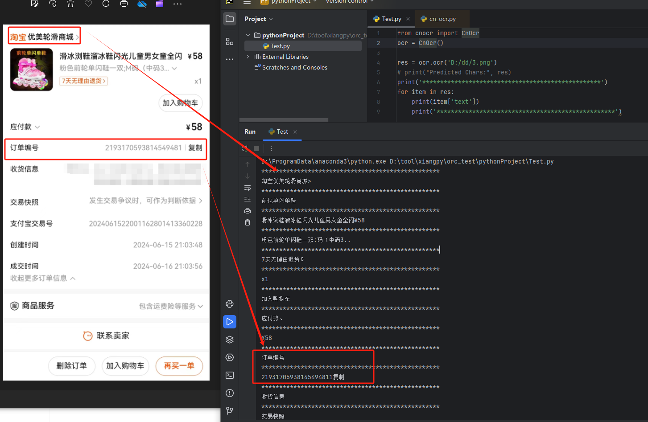Open the Python Packages layers icon
The height and width of the screenshot is (422, 648).
coord(230,340)
